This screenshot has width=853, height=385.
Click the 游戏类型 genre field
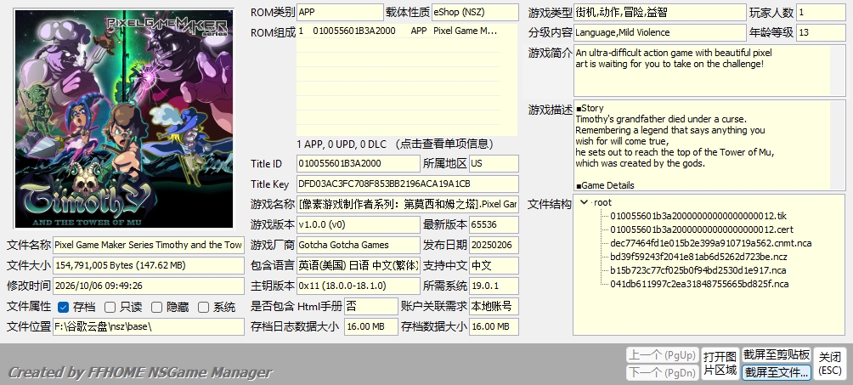tap(660, 12)
